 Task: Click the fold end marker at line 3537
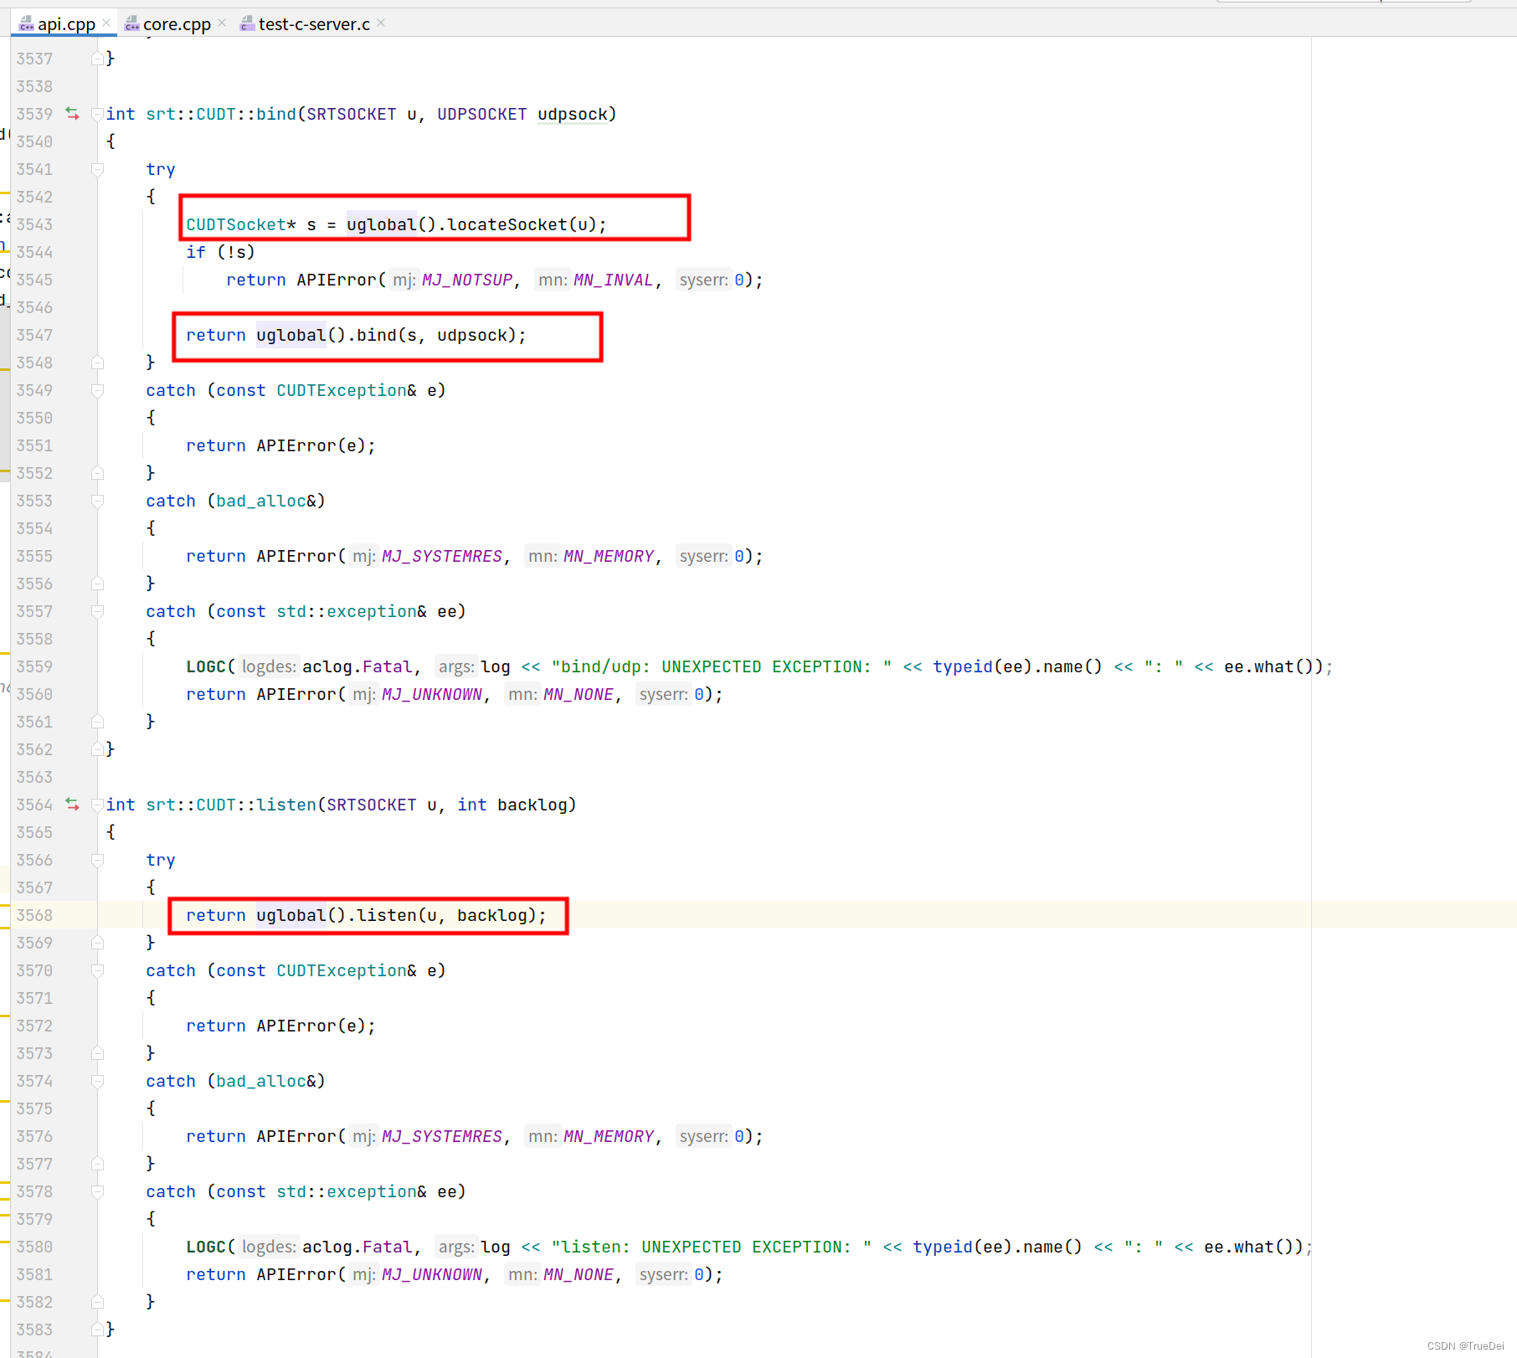coord(97,59)
